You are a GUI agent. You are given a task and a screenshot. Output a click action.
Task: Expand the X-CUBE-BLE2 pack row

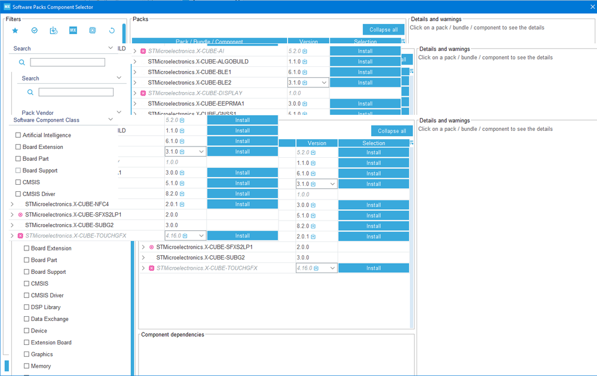[135, 82]
